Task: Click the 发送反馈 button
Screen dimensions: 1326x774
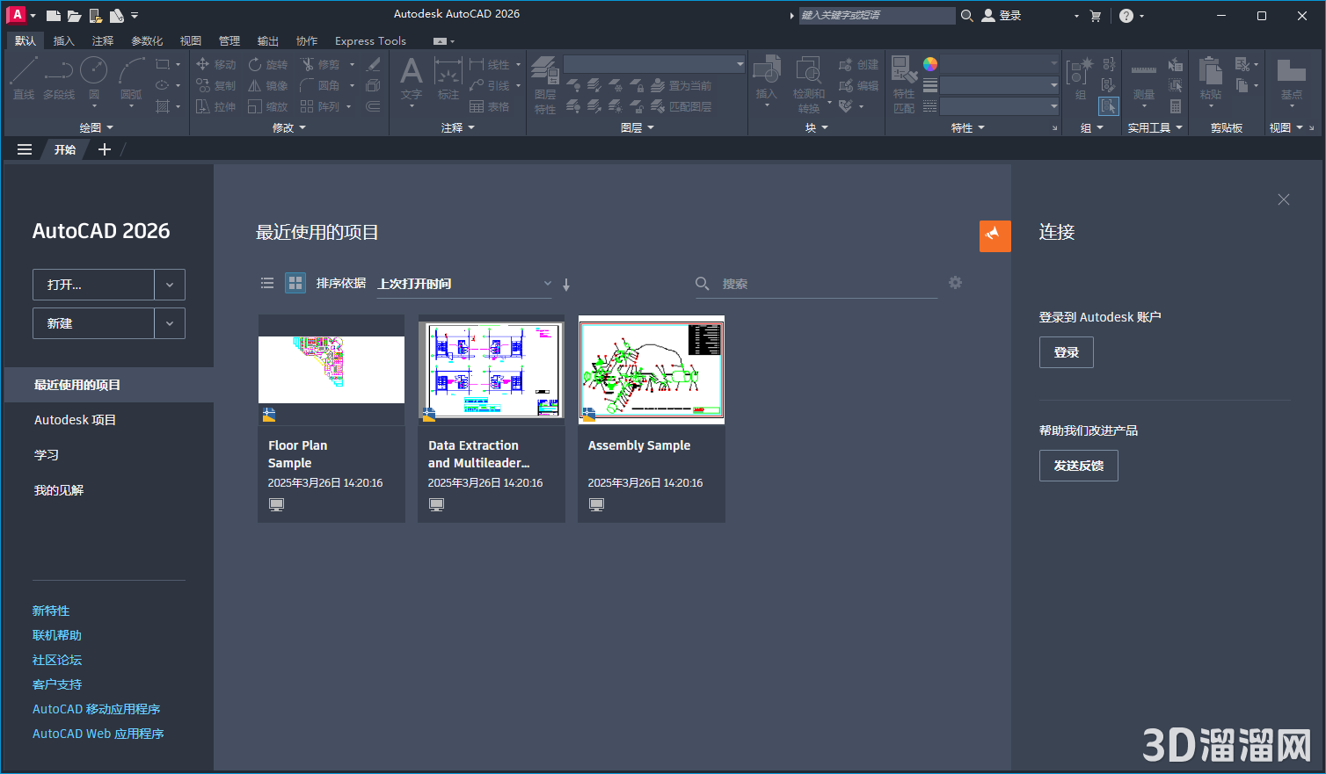Action: pos(1079,466)
